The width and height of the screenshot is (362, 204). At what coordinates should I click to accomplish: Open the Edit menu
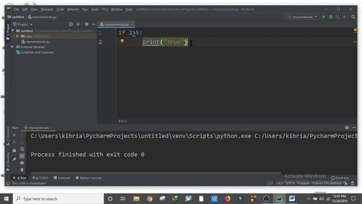click(25, 9)
